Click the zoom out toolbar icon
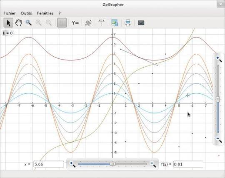The width and height of the screenshot is (225, 178). (49, 23)
